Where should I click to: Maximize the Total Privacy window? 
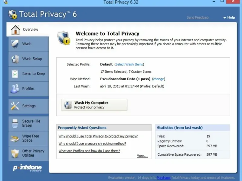click(x=222, y=1)
